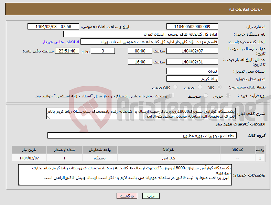Click the چاپ (print) button

point(151,196)
